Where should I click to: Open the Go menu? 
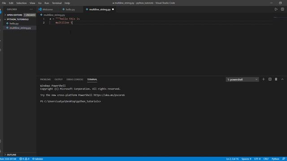[40, 3]
